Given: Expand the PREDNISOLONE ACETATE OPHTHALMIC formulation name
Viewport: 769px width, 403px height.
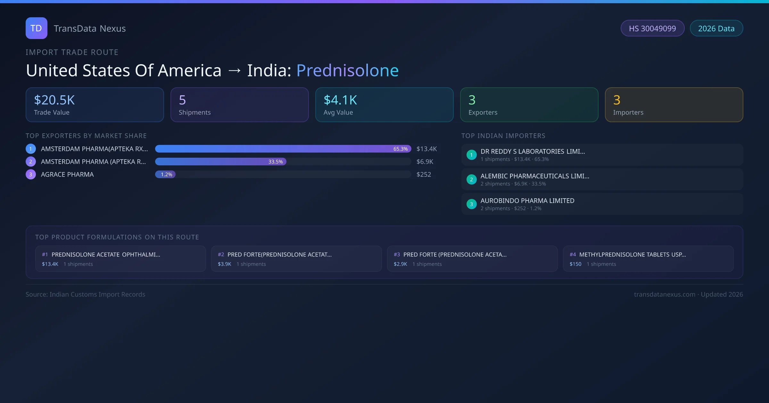Looking at the screenshot, I should [106, 255].
